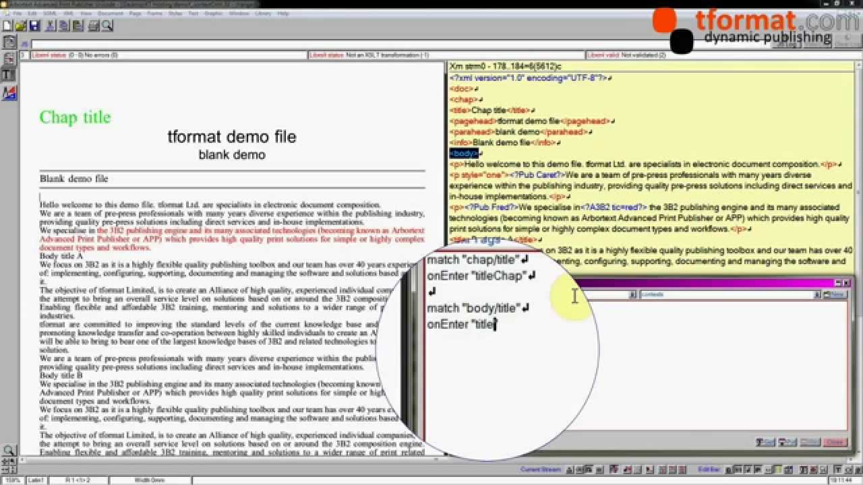Click the Print toolbar icon
Viewport: 863px width, 485px height.
tap(94, 26)
